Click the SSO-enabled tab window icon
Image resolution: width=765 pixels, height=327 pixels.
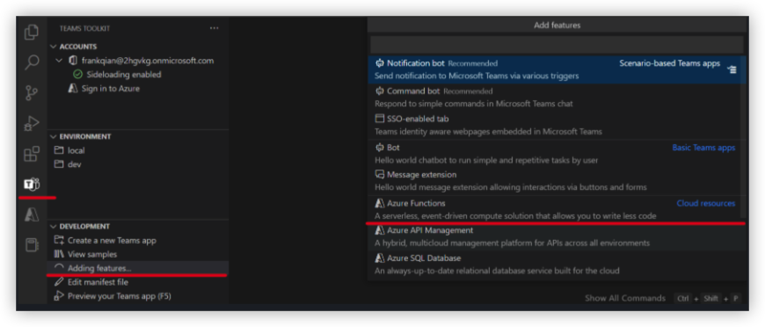click(380, 119)
